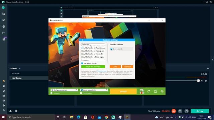Click the Replay Buffer icon

(x=180, y=111)
